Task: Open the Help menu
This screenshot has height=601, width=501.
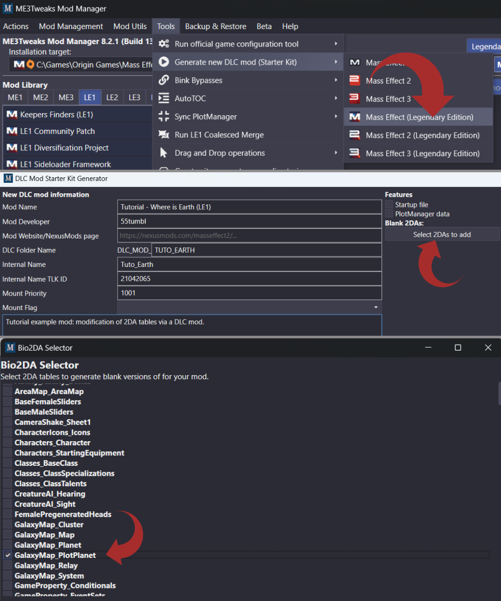Action: 290,27
